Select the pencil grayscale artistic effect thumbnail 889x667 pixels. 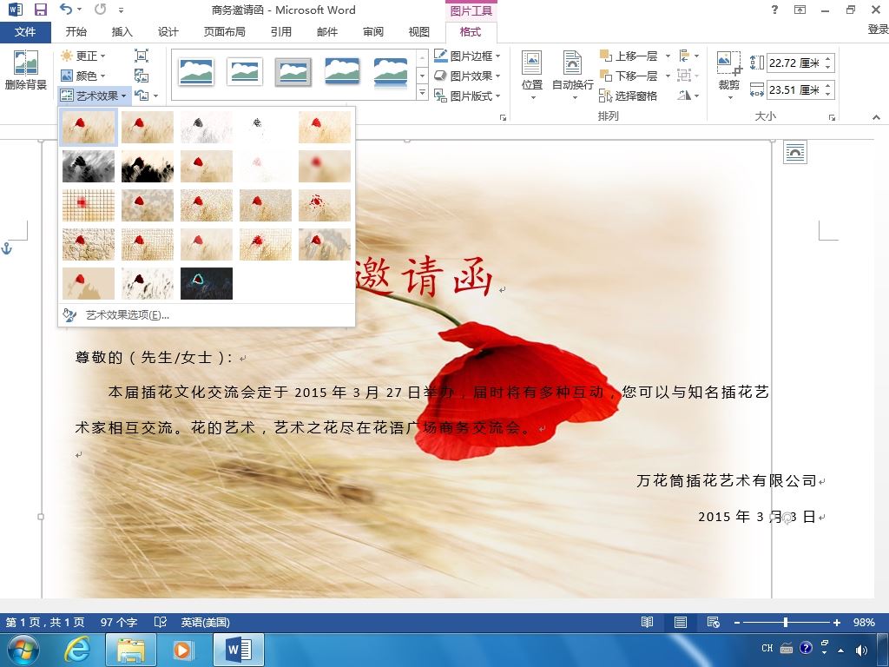(207, 127)
